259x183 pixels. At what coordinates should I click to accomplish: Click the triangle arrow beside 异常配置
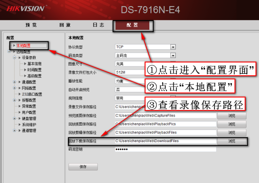tap(20, 106)
